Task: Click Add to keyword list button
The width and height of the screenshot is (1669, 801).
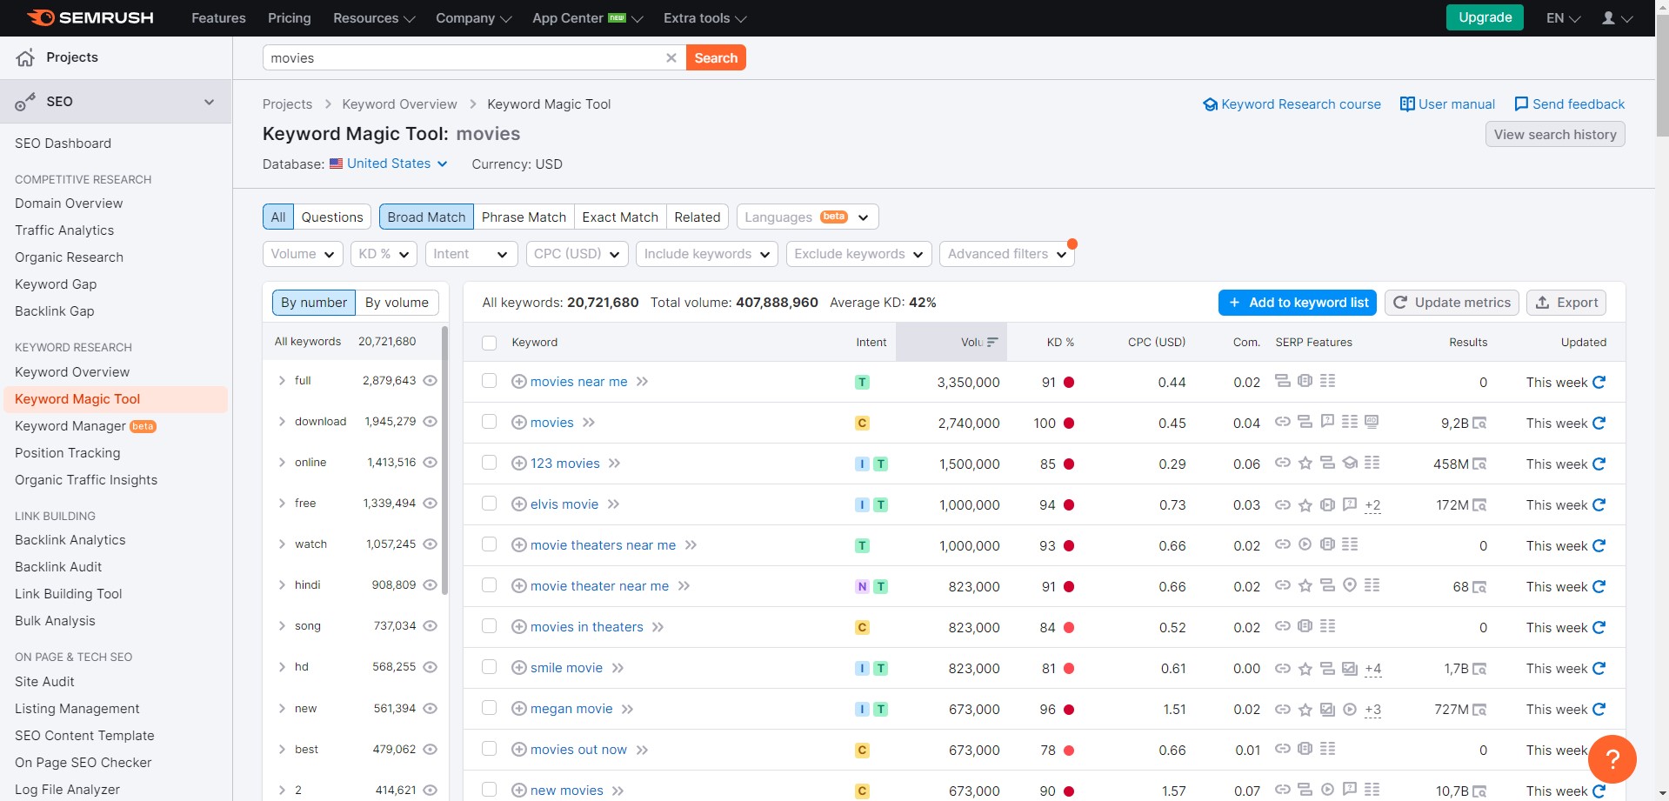Action: pos(1298,303)
